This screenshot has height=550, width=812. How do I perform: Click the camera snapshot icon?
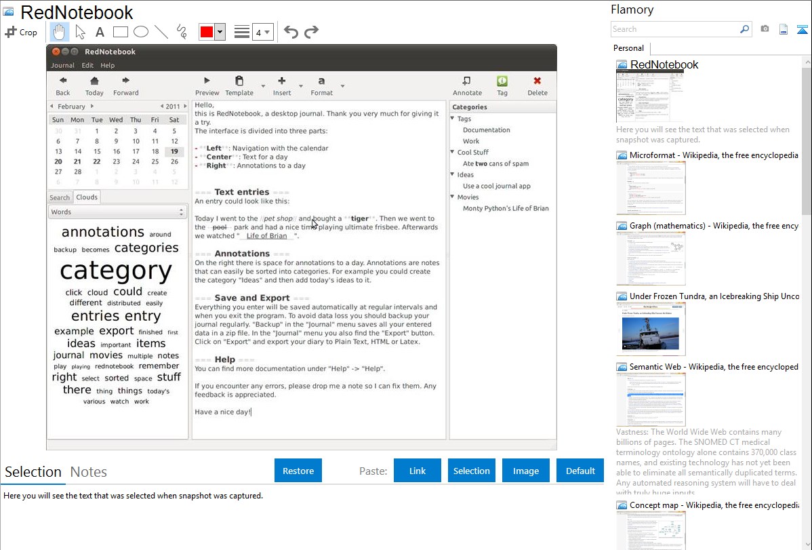pyautogui.click(x=765, y=29)
